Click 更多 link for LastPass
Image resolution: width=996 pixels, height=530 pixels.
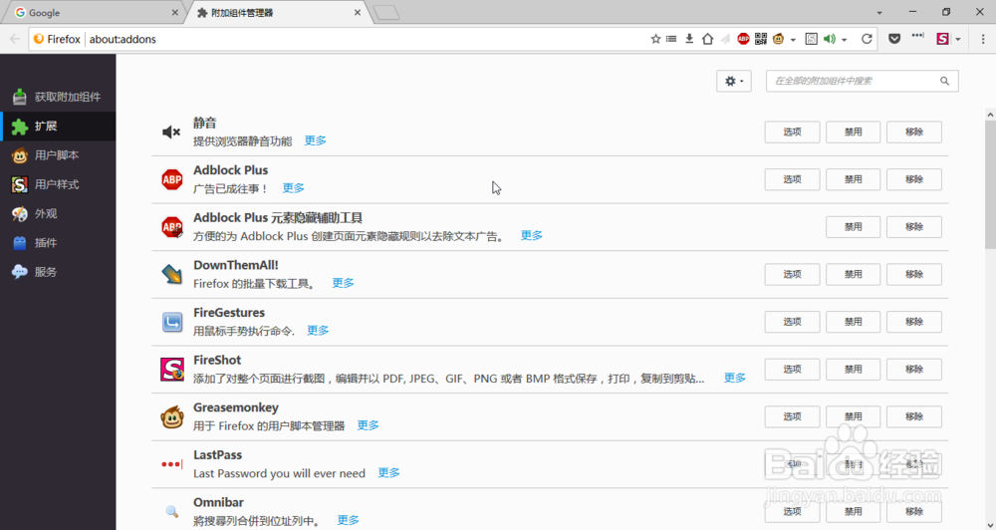click(x=388, y=473)
